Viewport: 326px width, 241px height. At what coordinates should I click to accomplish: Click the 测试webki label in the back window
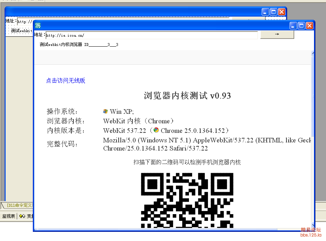(22, 31)
